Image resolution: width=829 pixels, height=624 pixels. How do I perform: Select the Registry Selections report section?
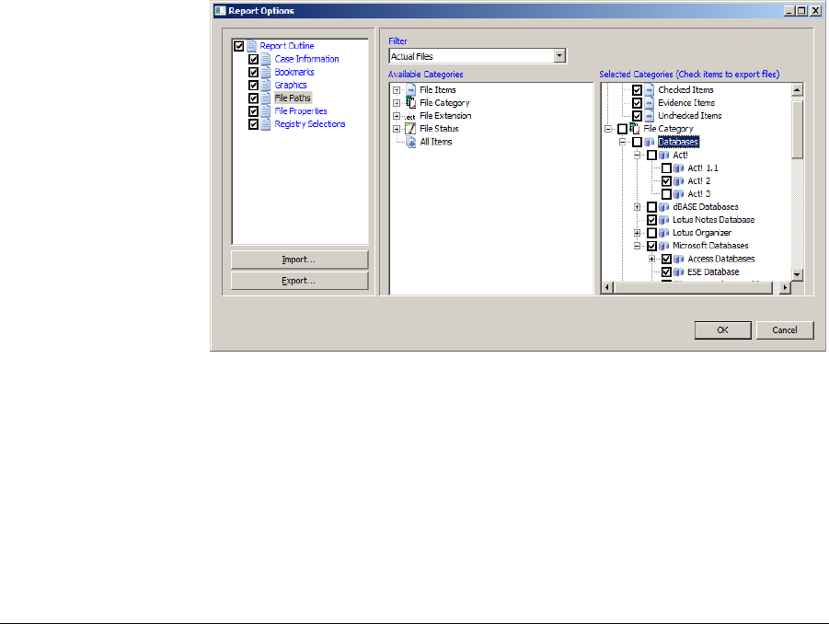coord(310,123)
